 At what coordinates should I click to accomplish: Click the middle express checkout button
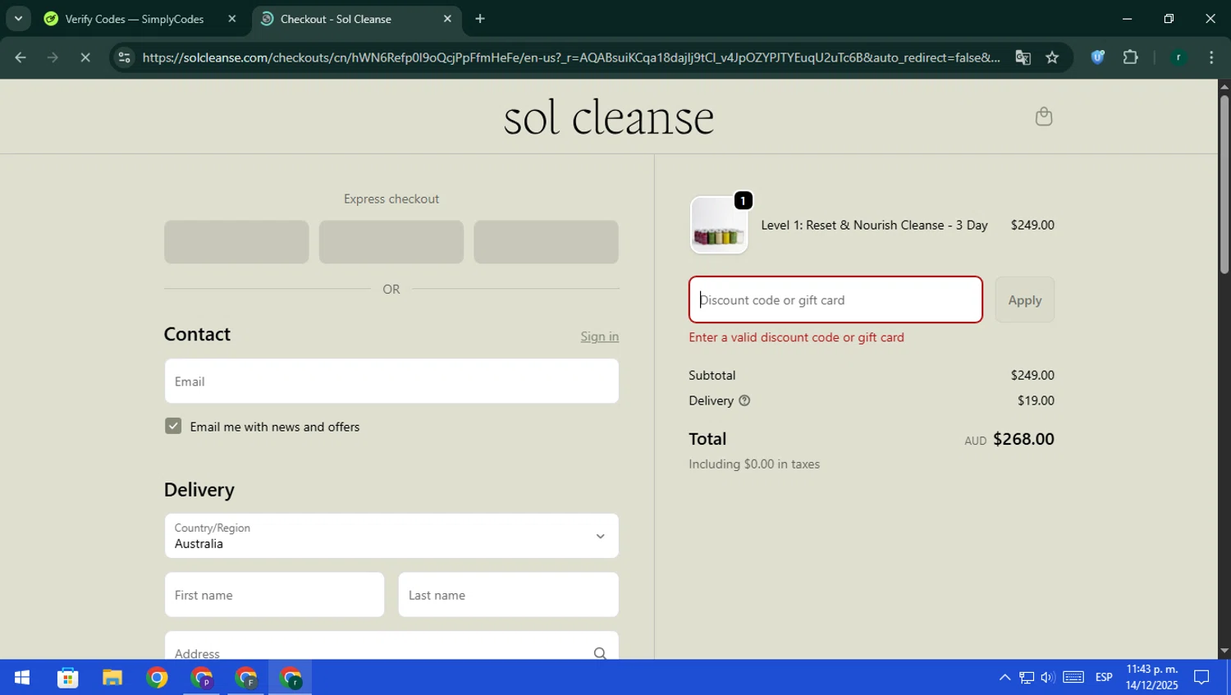[391, 242]
